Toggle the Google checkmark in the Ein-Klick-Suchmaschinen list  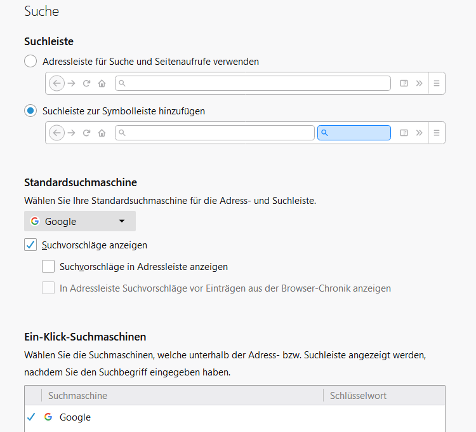pyautogui.click(x=31, y=417)
